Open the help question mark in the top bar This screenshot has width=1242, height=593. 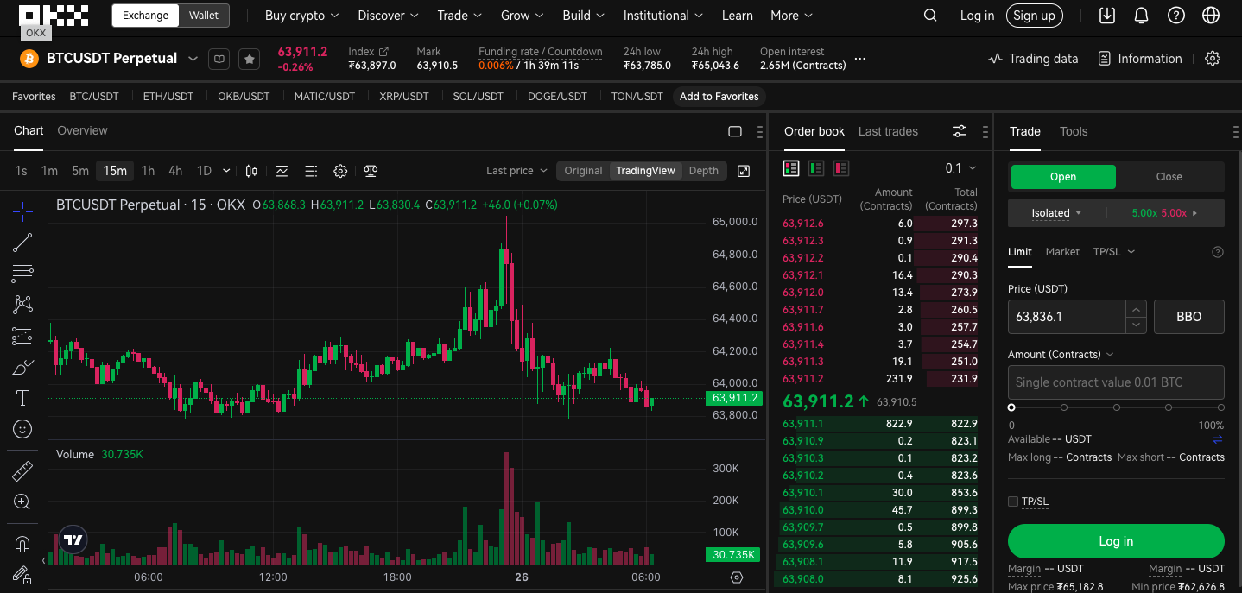click(x=1175, y=16)
